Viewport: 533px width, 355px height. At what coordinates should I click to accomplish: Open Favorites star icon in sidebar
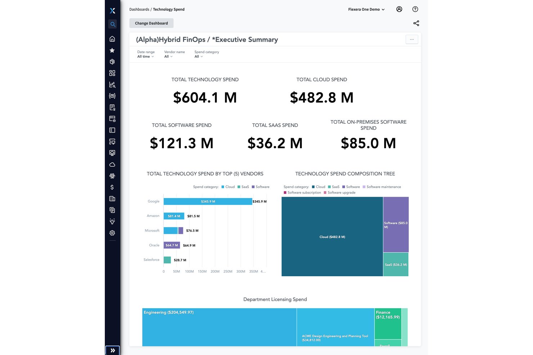point(112,50)
